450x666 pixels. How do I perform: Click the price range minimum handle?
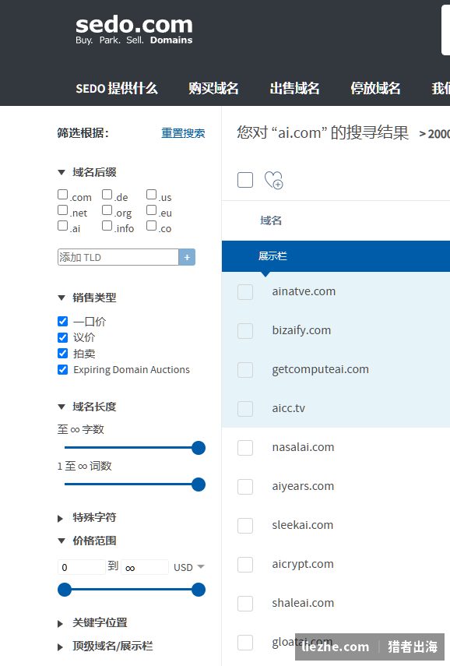[65, 590]
